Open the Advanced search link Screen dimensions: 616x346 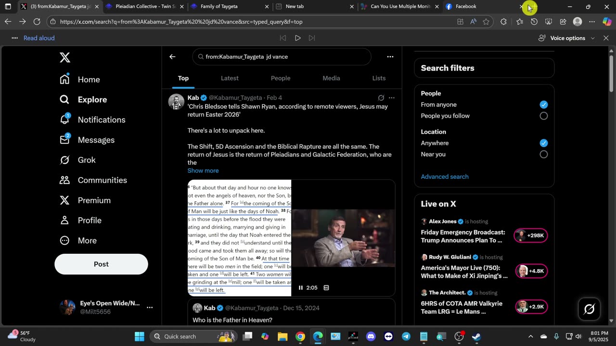pyautogui.click(x=445, y=177)
